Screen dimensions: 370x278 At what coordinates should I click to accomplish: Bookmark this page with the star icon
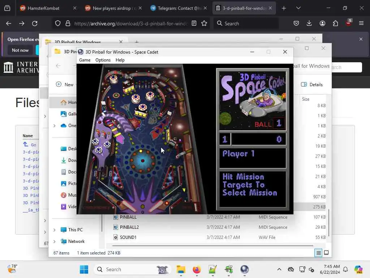click(x=204, y=24)
